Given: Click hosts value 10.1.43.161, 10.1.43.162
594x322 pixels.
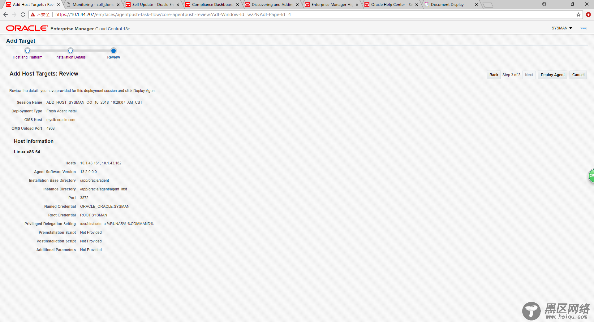Looking at the screenshot, I should coord(101,163).
